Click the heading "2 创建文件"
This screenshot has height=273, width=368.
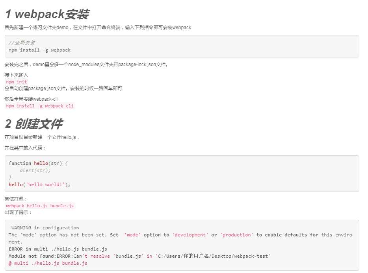[x=34, y=124]
